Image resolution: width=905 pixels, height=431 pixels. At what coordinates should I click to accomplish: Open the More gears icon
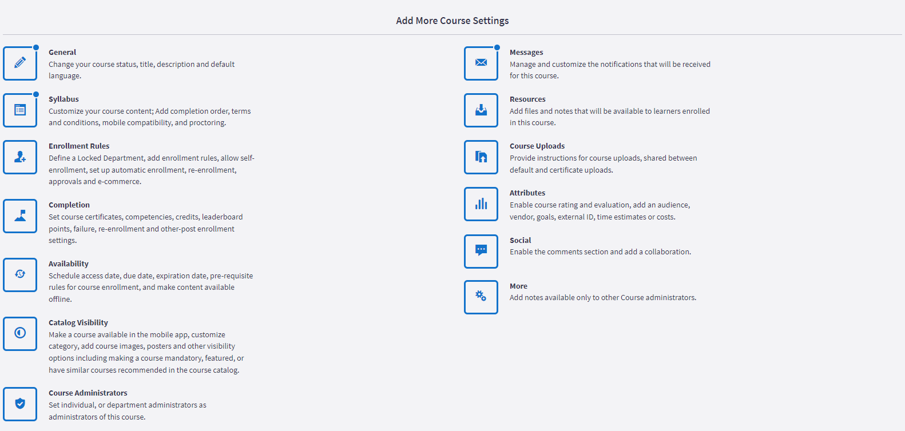tap(481, 297)
